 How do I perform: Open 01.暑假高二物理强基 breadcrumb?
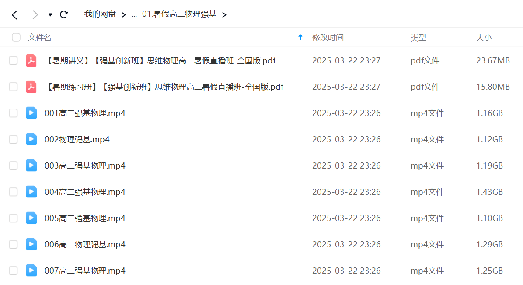click(x=179, y=14)
